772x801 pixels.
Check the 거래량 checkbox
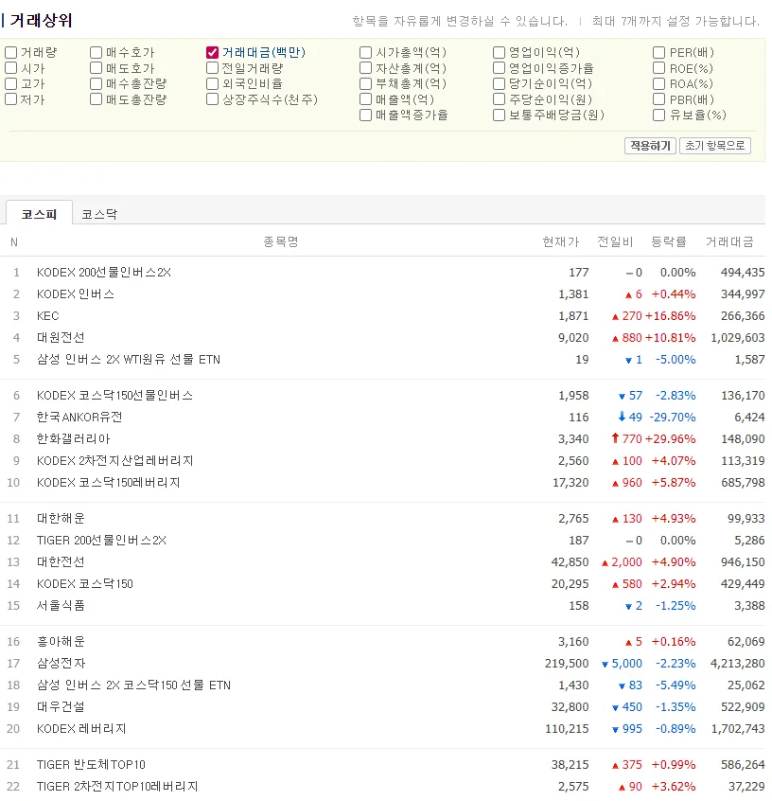pos(10,53)
